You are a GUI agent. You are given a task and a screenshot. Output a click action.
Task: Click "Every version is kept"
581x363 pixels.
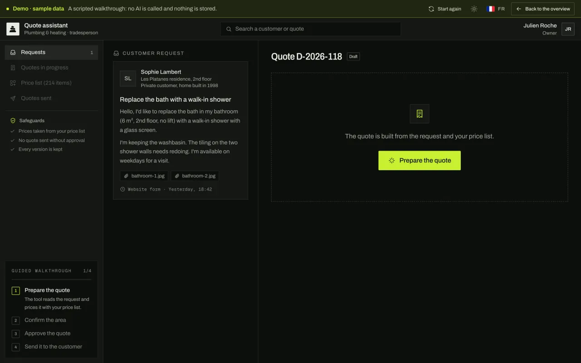[40, 149]
